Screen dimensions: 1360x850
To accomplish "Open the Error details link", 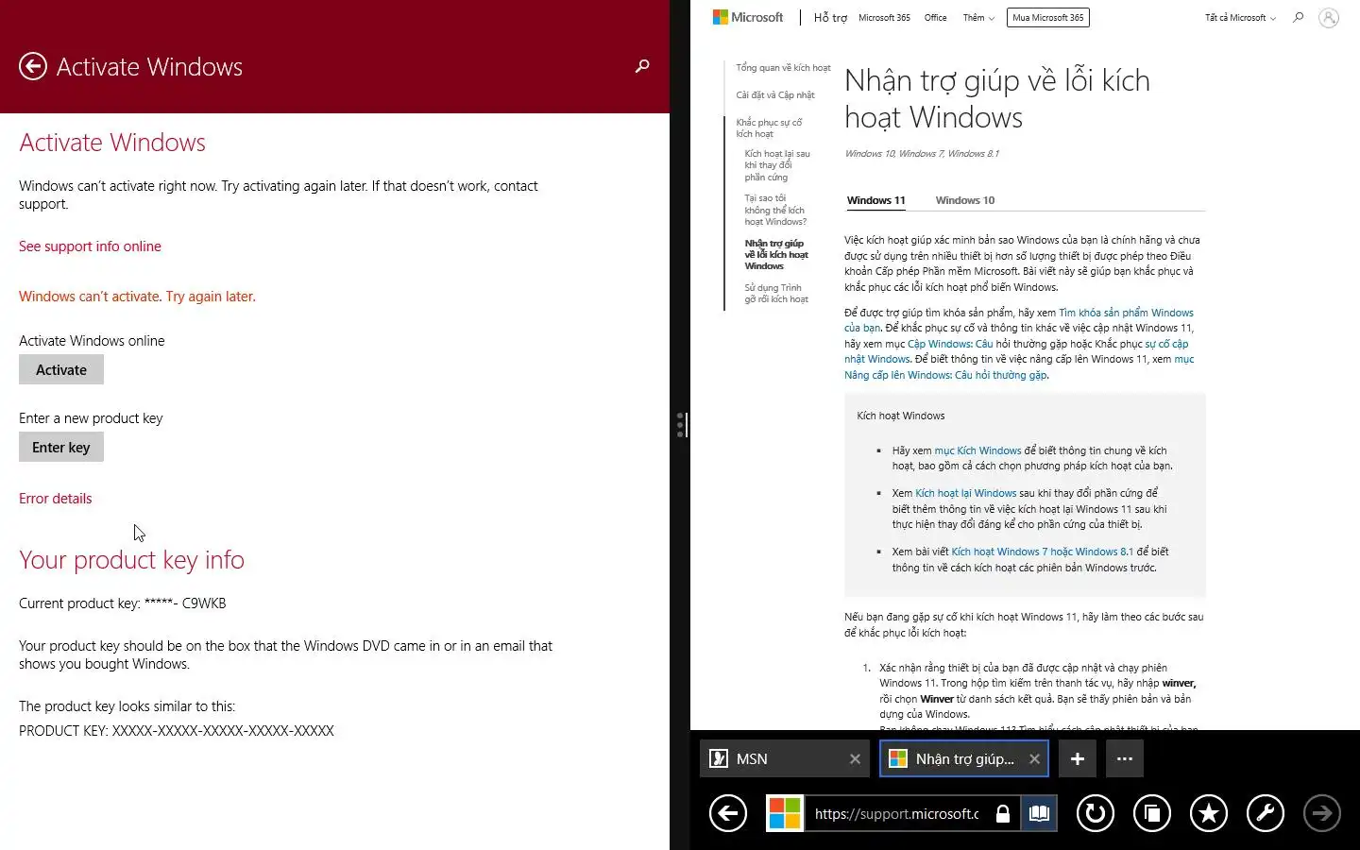I will pos(56,499).
